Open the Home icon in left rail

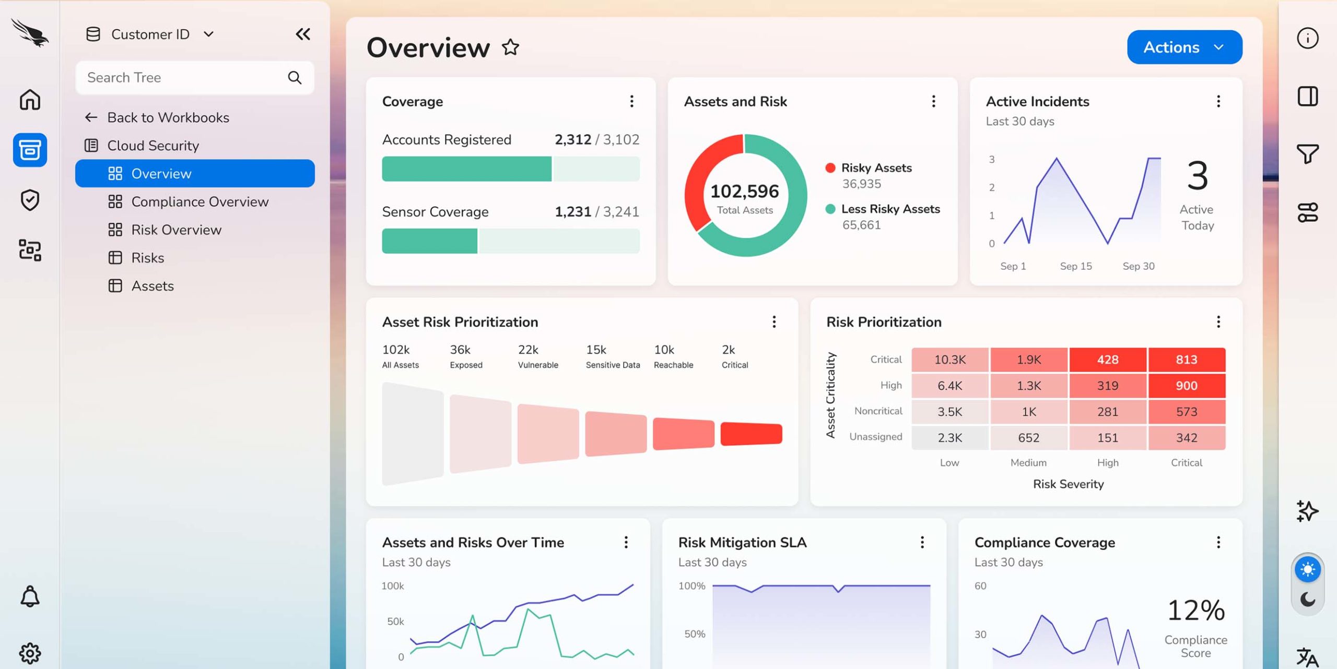(x=30, y=100)
